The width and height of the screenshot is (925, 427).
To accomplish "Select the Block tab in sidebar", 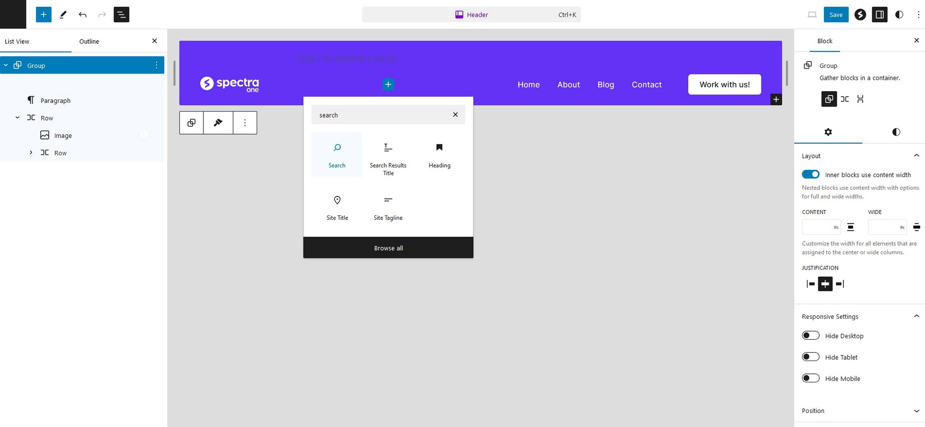I will tap(824, 41).
